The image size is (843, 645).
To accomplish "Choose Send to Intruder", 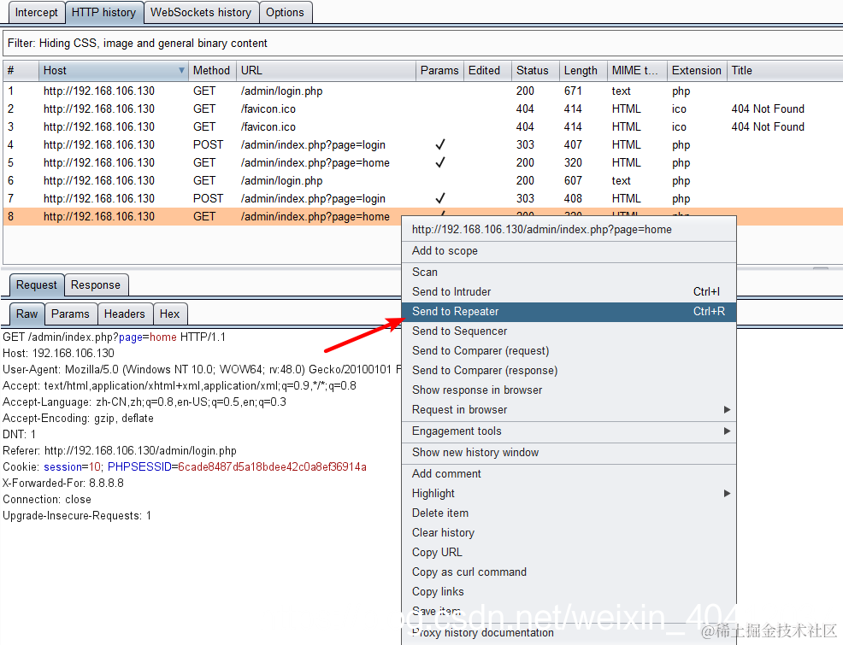I will tap(569, 291).
